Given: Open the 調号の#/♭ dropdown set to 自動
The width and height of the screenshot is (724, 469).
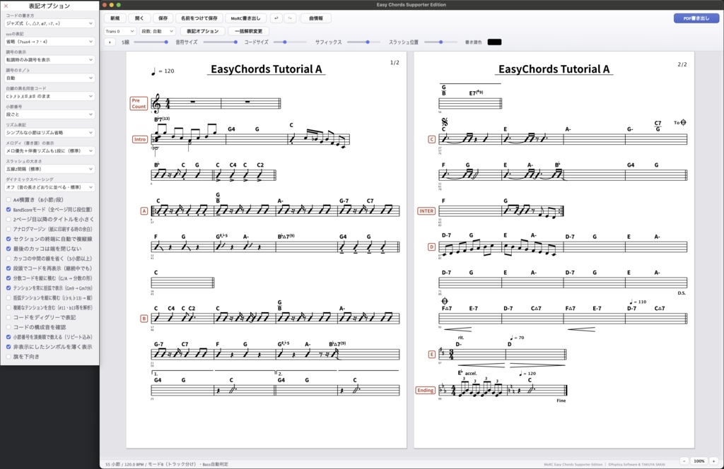Looking at the screenshot, I should [x=49, y=78].
